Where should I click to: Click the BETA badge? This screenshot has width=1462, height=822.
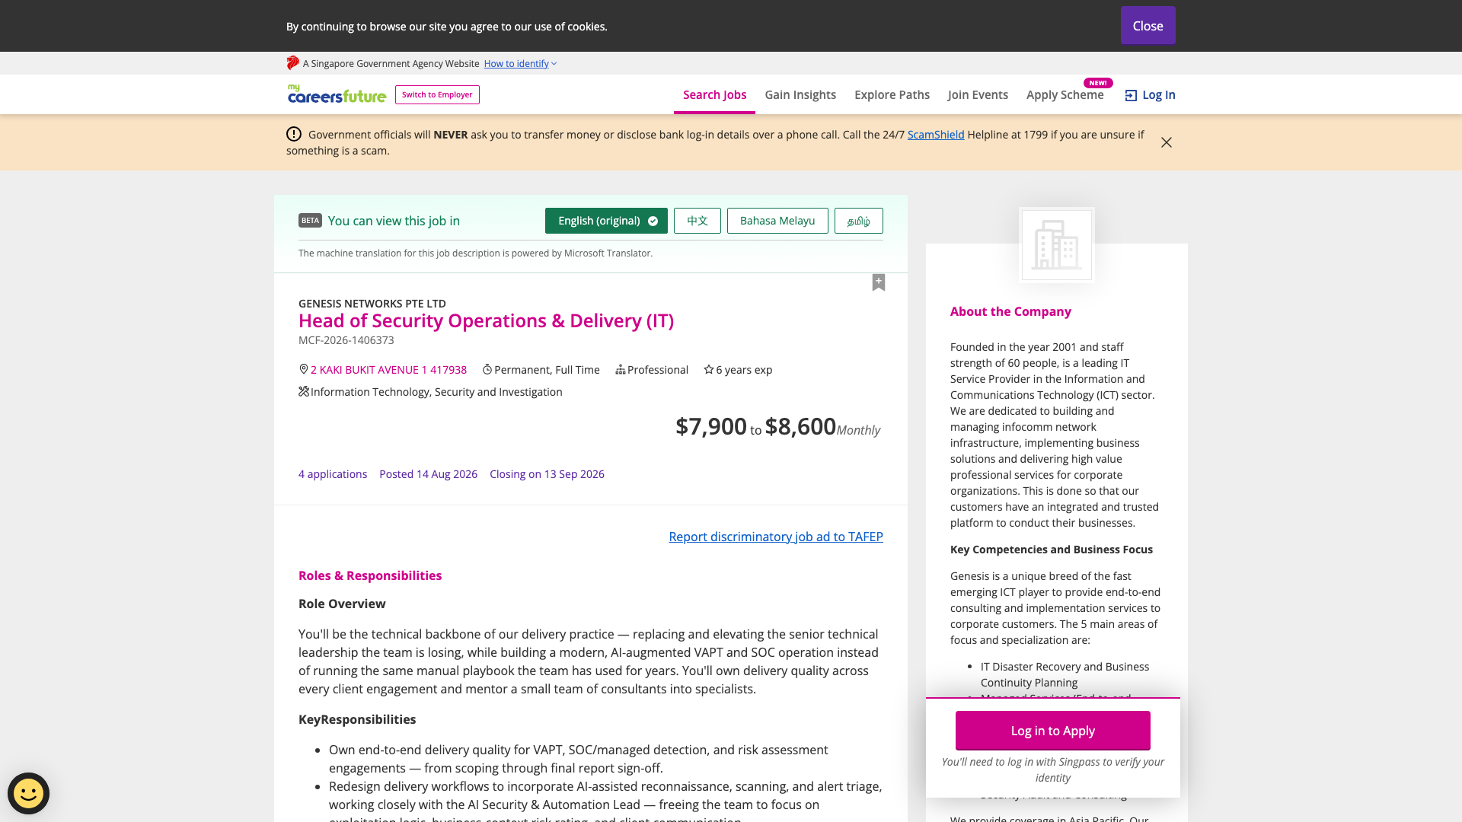pos(310,221)
